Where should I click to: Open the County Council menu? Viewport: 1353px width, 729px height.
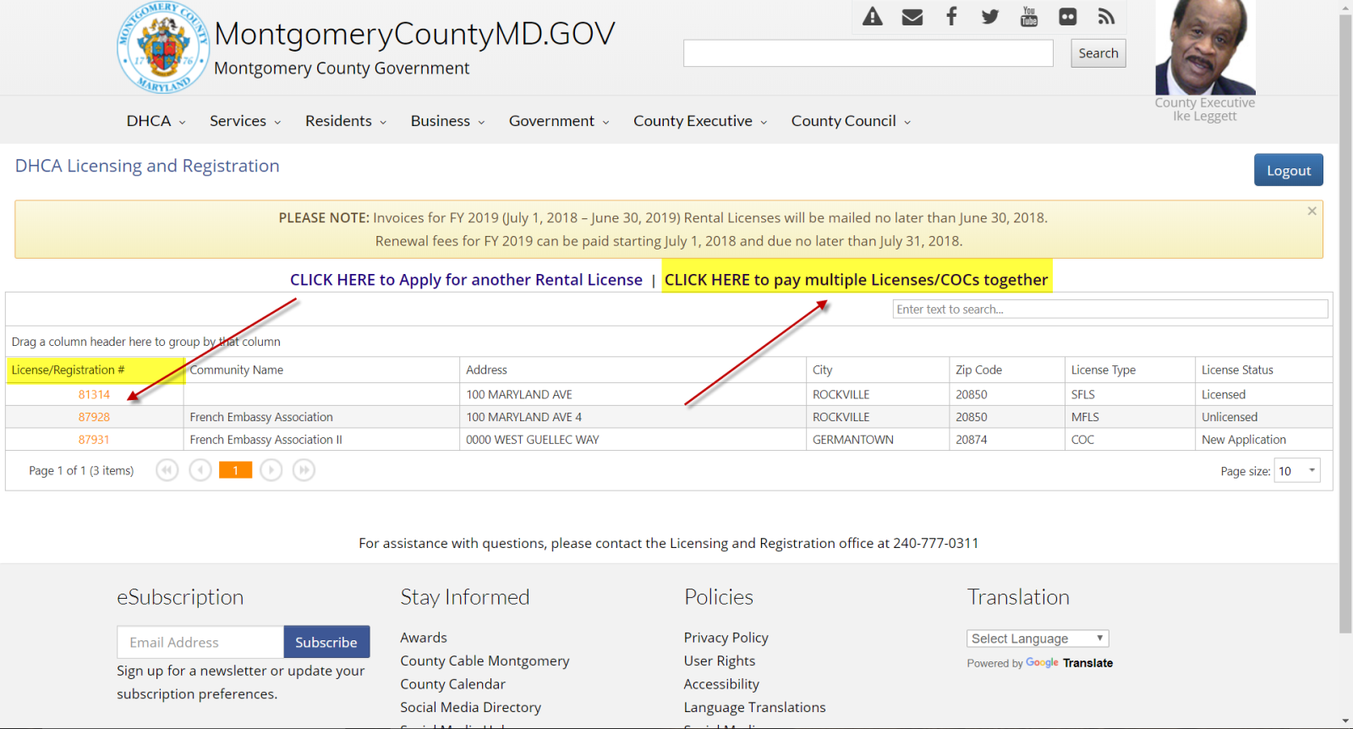851,121
